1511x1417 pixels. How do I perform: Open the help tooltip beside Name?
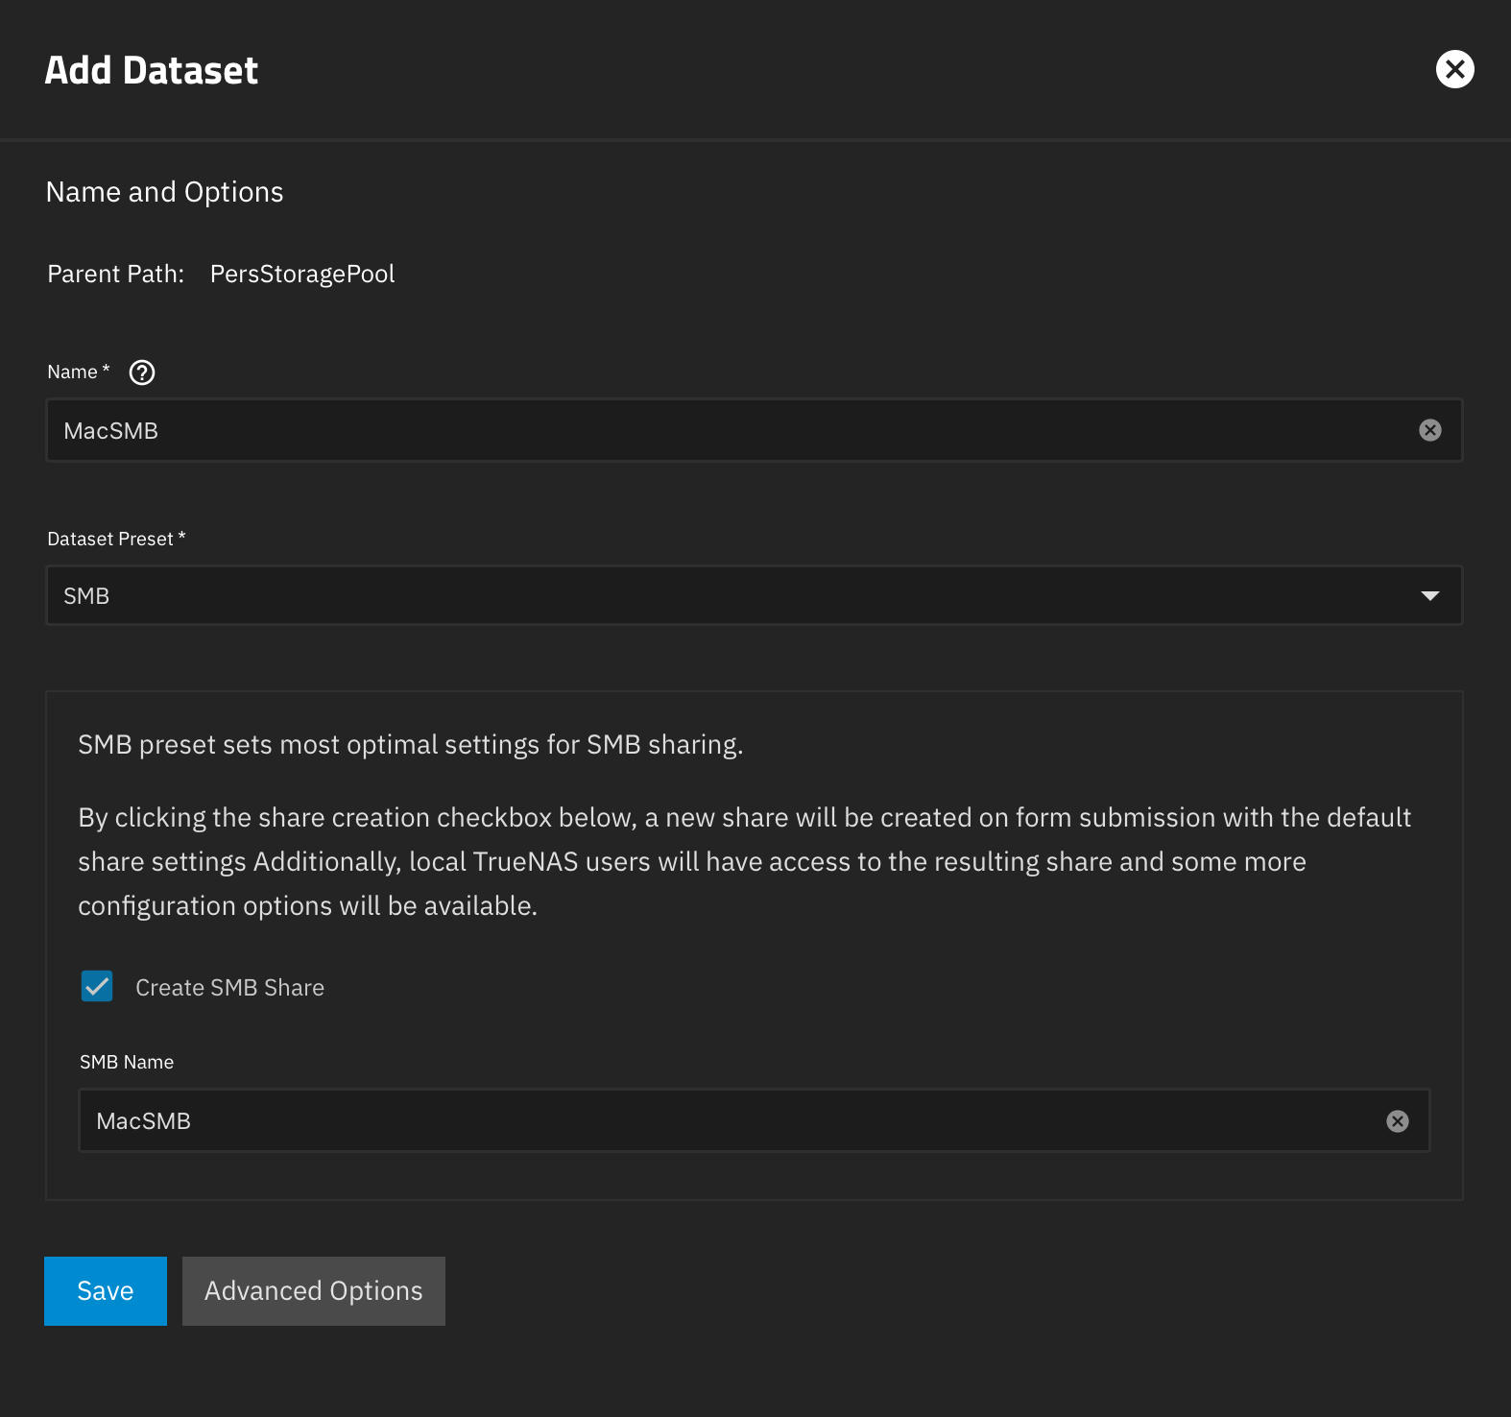[x=142, y=372]
